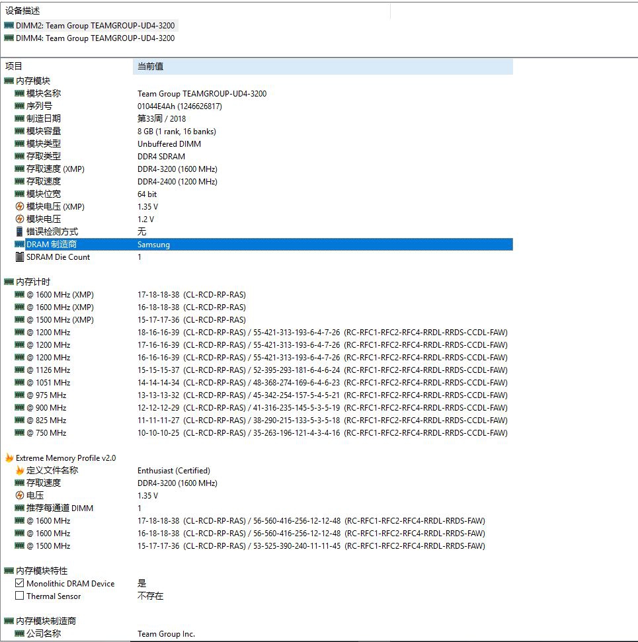Click the icon beside 公司名称
The height and width of the screenshot is (642, 638).
[x=19, y=633]
